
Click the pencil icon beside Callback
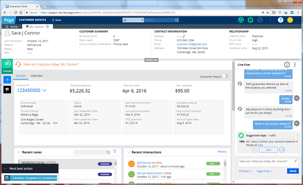183,36
